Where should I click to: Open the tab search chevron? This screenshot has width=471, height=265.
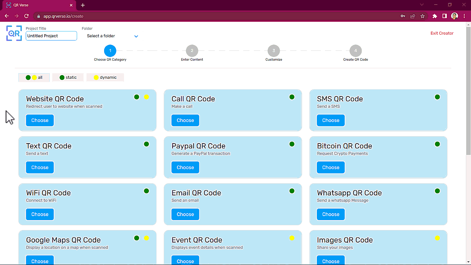click(x=422, y=5)
